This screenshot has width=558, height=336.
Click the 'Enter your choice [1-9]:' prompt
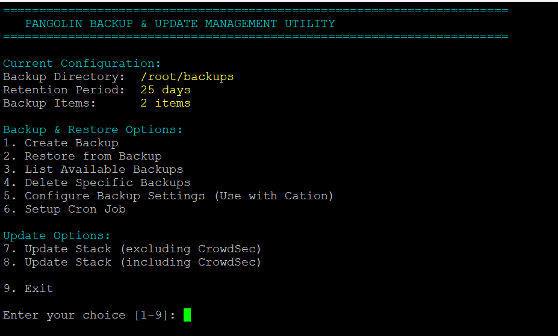(x=89, y=316)
